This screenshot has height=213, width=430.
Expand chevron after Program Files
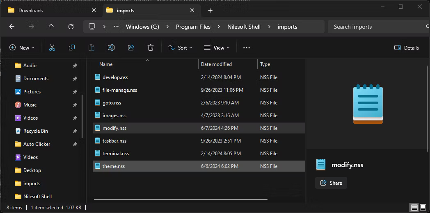click(219, 27)
